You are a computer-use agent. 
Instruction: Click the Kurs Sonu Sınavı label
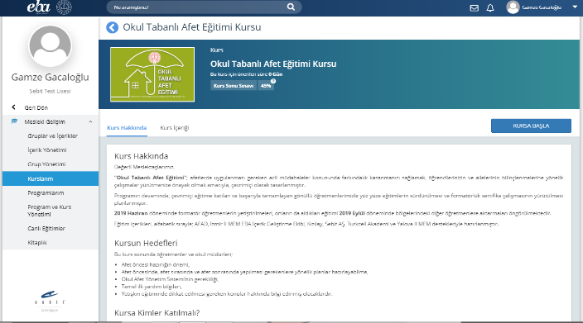234,86
